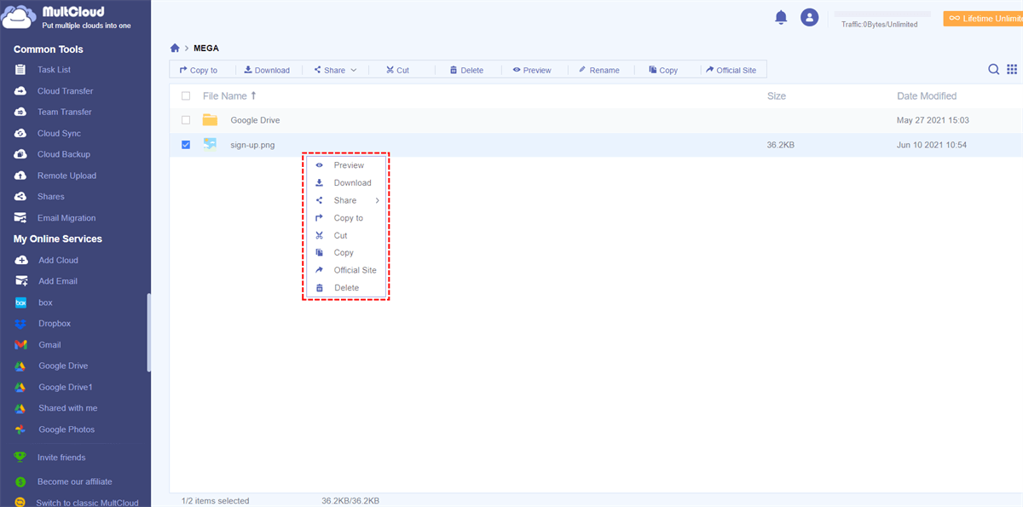This screenshot has width=1023, height=507.
Task: Click Preview toolbar button
Action: tap(532, 70)
